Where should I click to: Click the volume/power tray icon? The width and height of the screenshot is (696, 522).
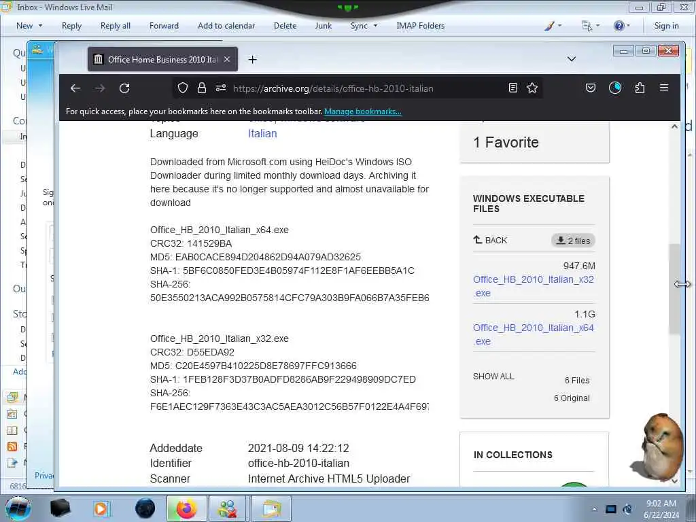627,509
